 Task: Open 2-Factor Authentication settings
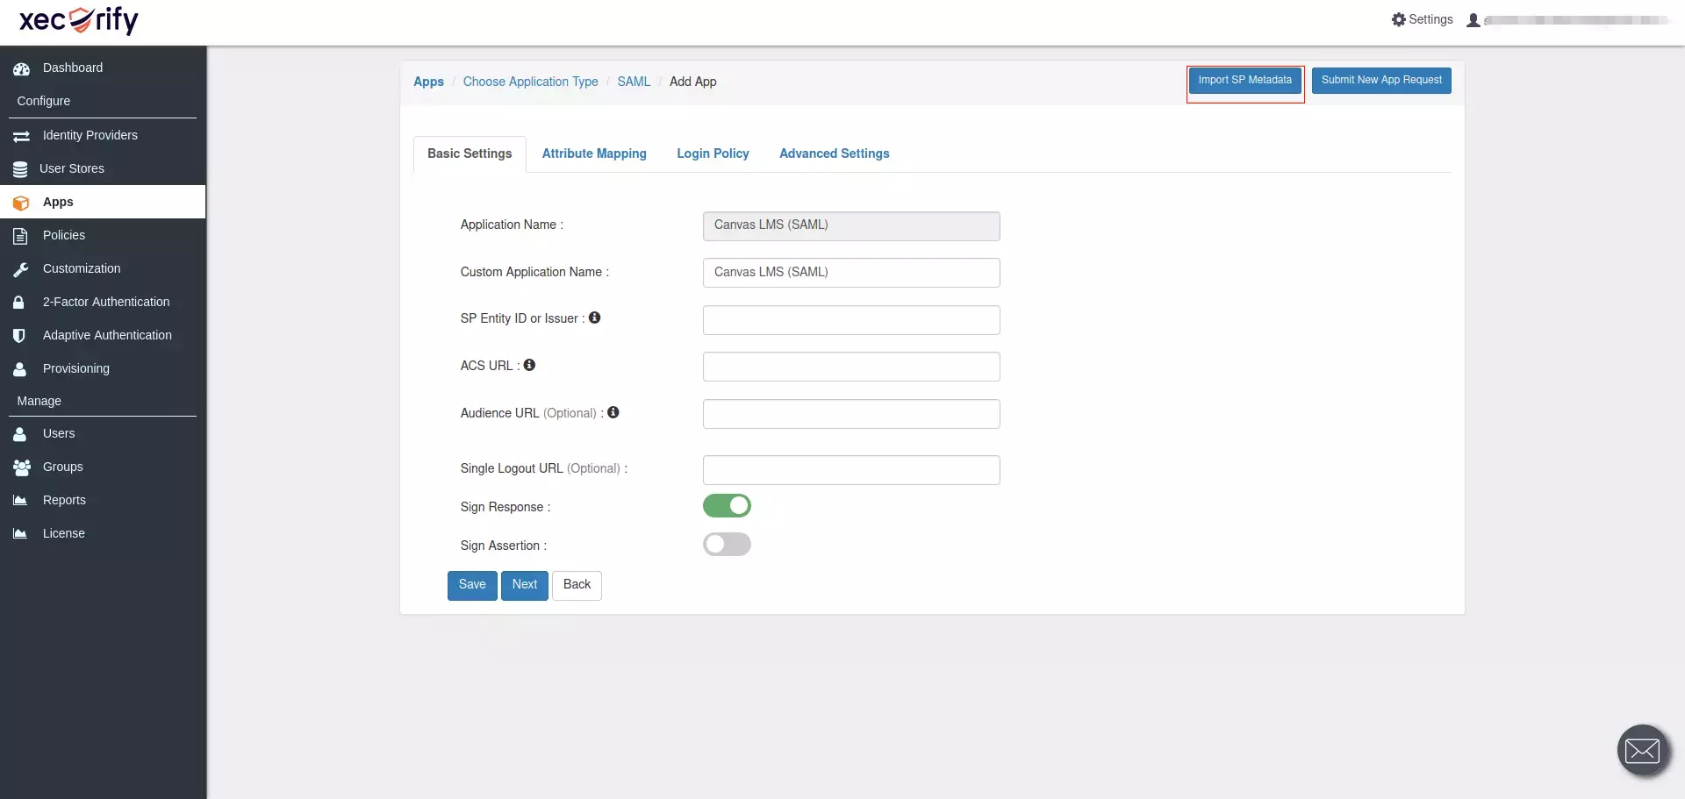point(105,302)
